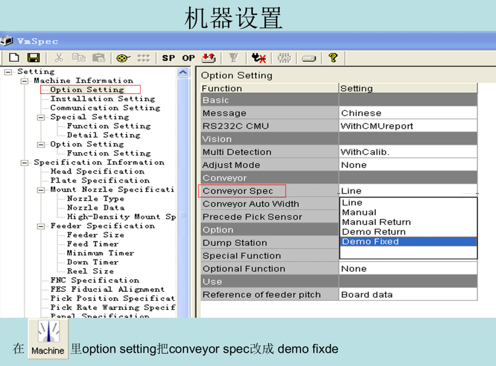
Task: Click the Setting column header
Action: tap(408, 89)
